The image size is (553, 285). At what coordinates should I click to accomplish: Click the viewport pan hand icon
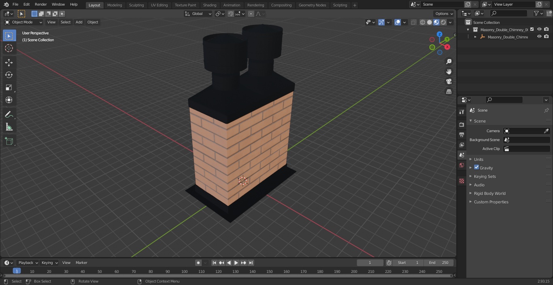(x=449, y=72)
